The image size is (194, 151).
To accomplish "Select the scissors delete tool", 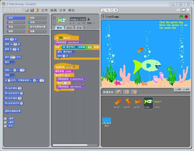I will pos(107,10).
